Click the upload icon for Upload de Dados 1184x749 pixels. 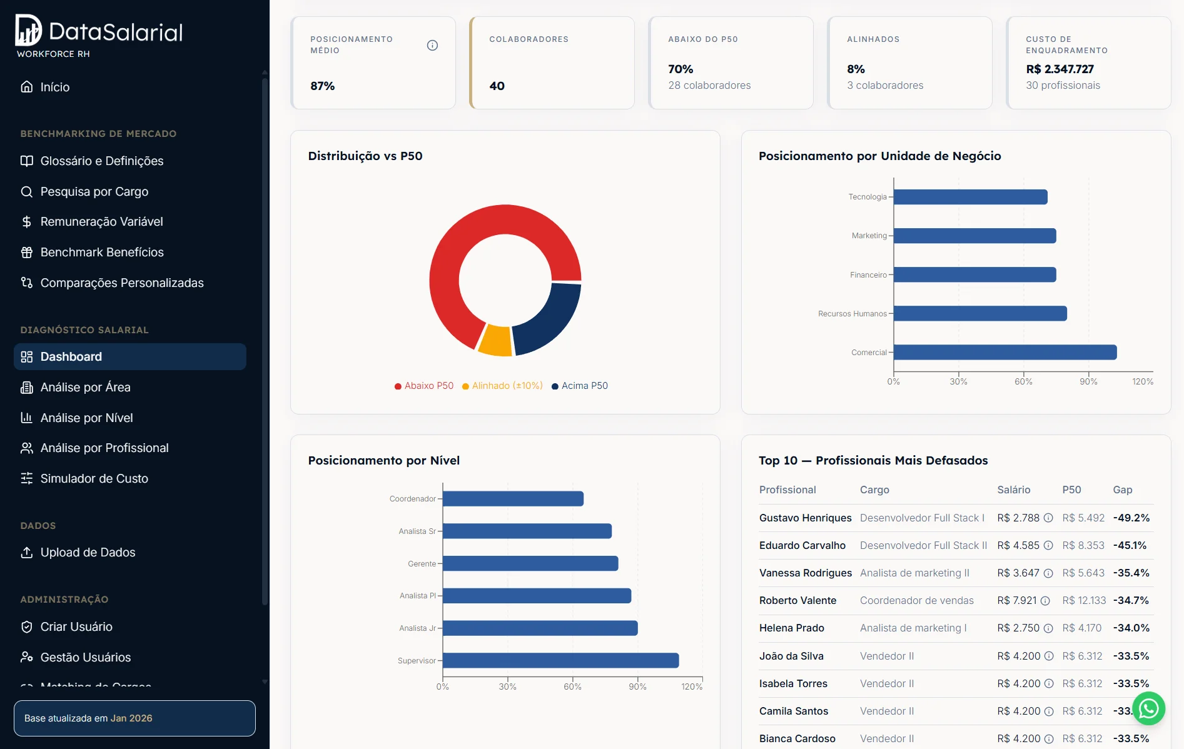[26, 553]
